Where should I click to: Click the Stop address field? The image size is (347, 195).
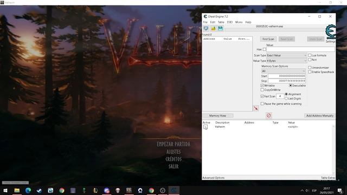click(287, 81)
